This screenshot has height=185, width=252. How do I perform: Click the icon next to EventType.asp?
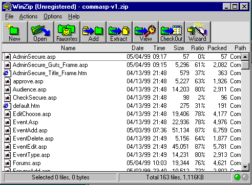tap(7, 155)
